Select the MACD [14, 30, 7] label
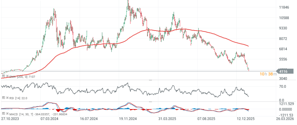Viewport: 297px width, 125px height. (x=22, y=114)
